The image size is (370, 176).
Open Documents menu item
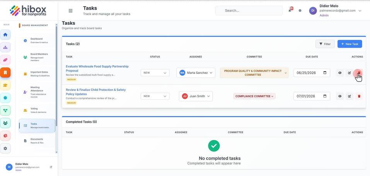[37, 141]
